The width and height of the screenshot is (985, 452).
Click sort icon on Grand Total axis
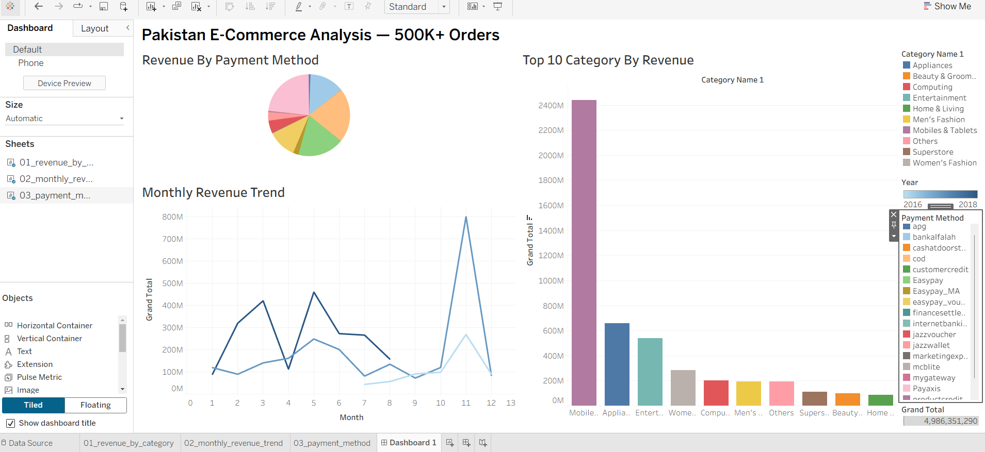[x=529, y=218]
